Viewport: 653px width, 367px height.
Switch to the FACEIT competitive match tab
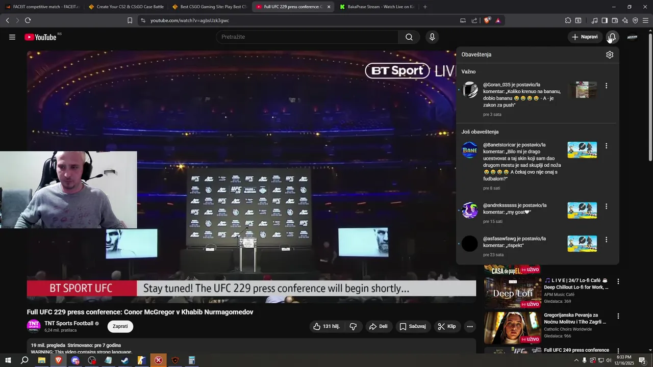tap(42, 7)
